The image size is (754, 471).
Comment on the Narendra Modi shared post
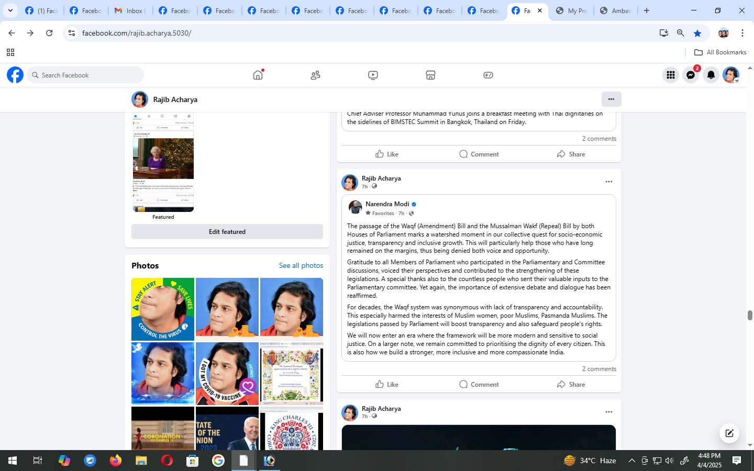click(x=479, y=384)
